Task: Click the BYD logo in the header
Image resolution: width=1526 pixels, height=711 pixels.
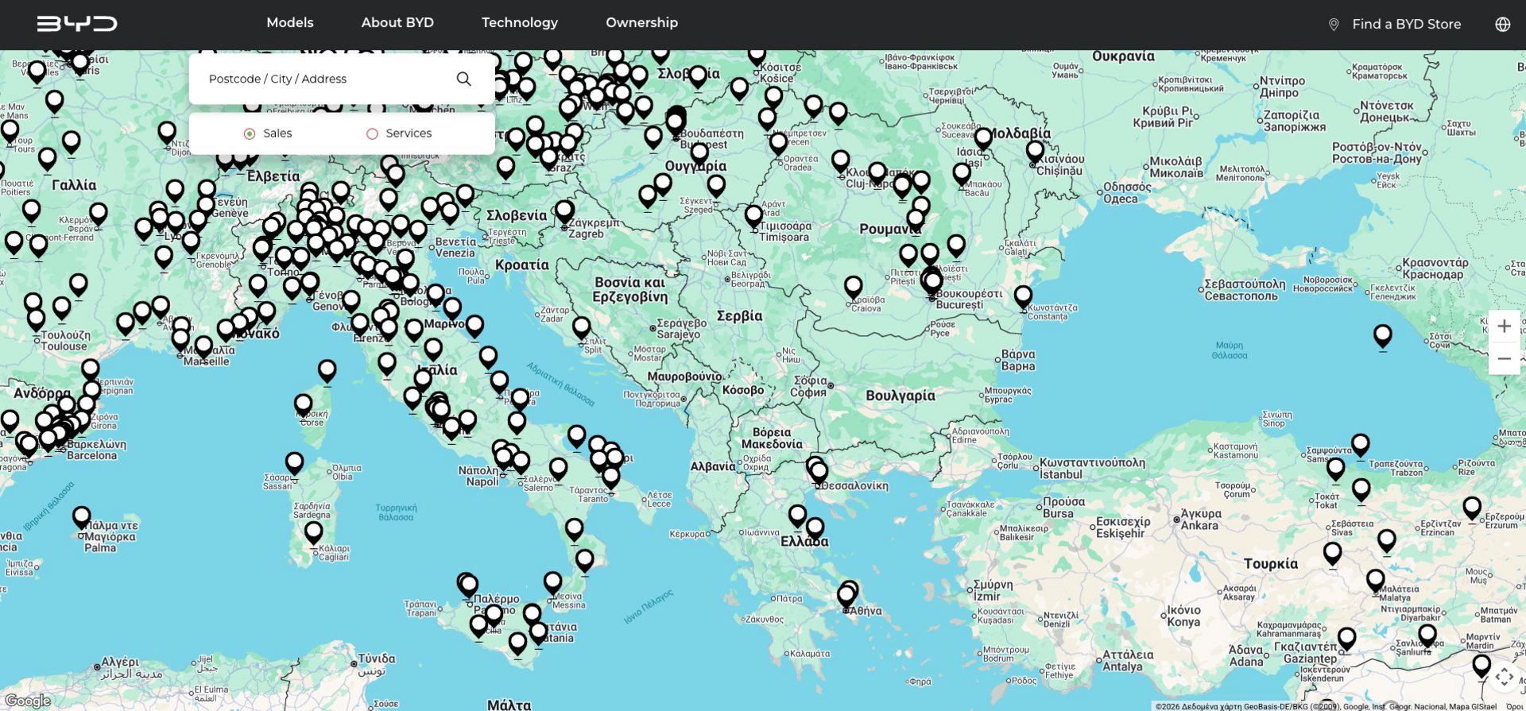Action: pyautogui.click(x=76, y=24)
